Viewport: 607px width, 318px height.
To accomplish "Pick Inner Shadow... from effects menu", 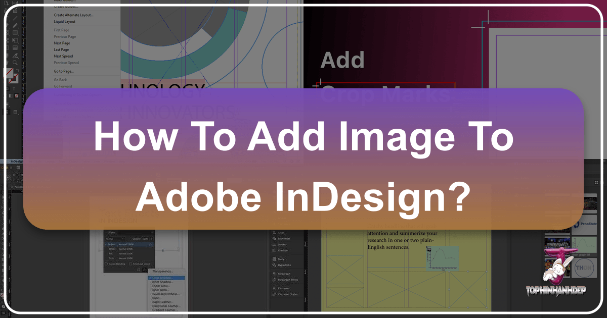I will pyautogui.click(x=162, y=282).
